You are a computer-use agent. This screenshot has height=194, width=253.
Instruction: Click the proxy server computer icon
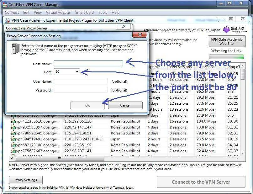tap(16, 48)
